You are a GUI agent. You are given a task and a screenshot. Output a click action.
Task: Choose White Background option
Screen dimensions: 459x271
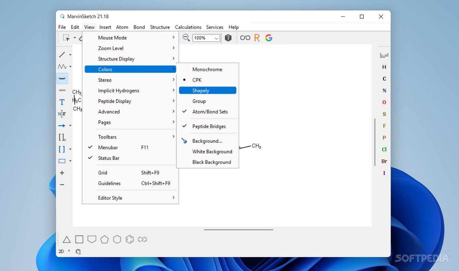coord(207,152)
